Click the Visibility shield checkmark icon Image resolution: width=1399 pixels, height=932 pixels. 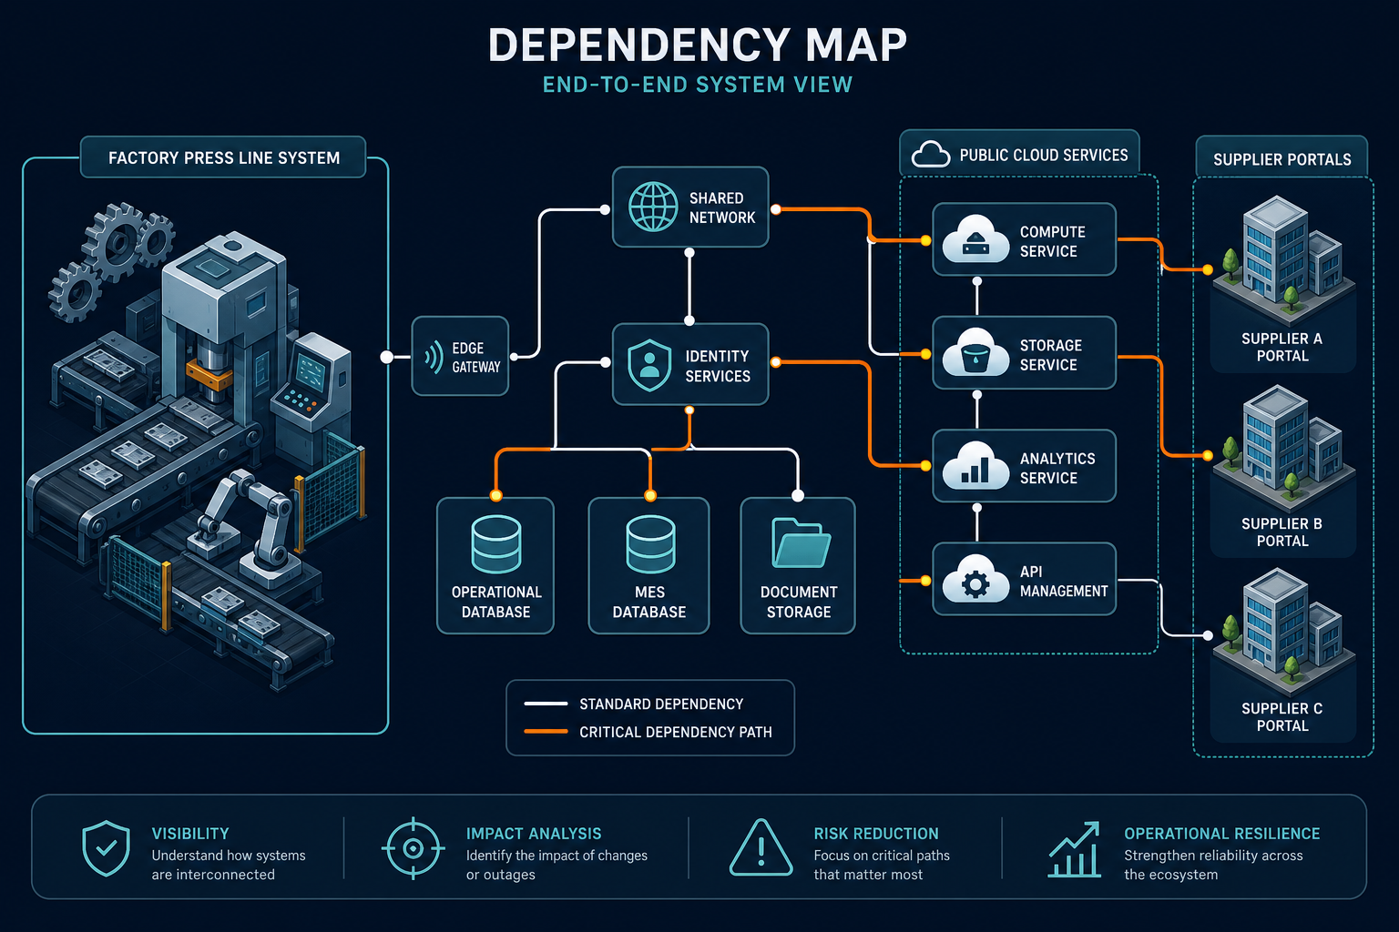[x=106, y=847]
